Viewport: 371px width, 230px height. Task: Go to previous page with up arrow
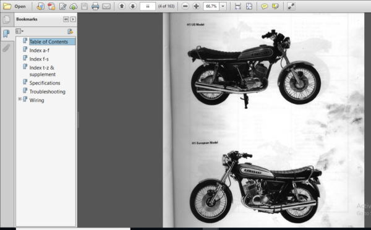click(122, 6)
